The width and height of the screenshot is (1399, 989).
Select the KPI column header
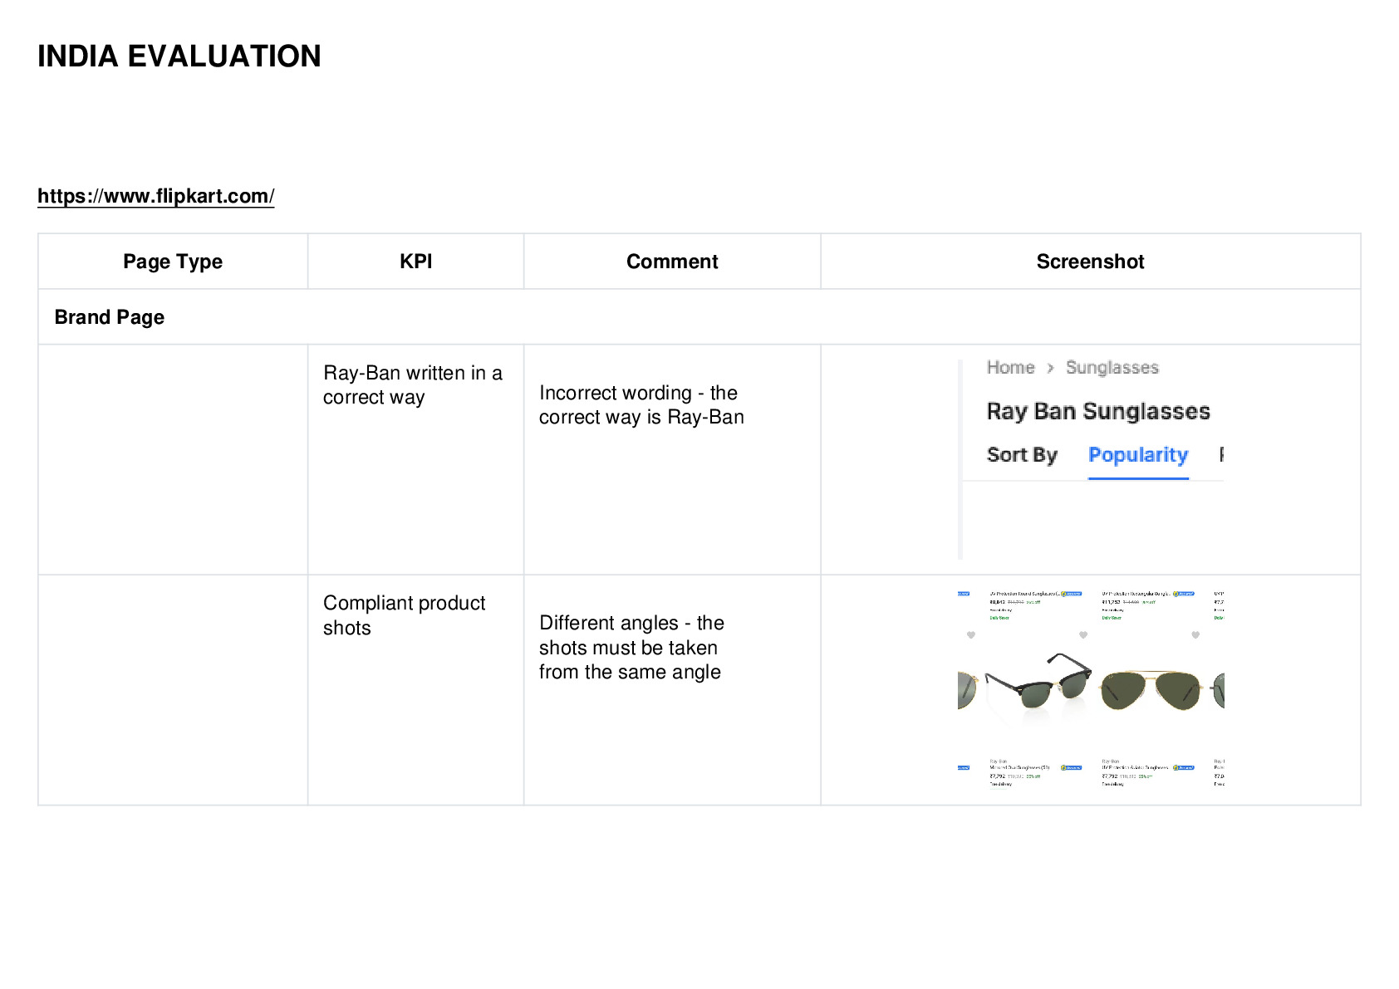coord(415,262)
